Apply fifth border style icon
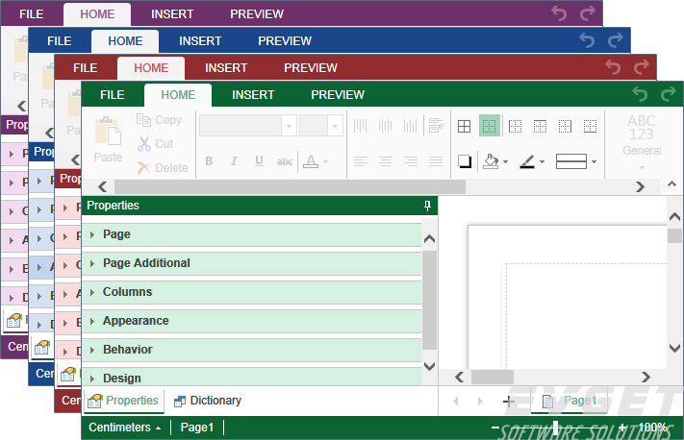The height and width of the screenshot is (440, 684). (565, 127)
